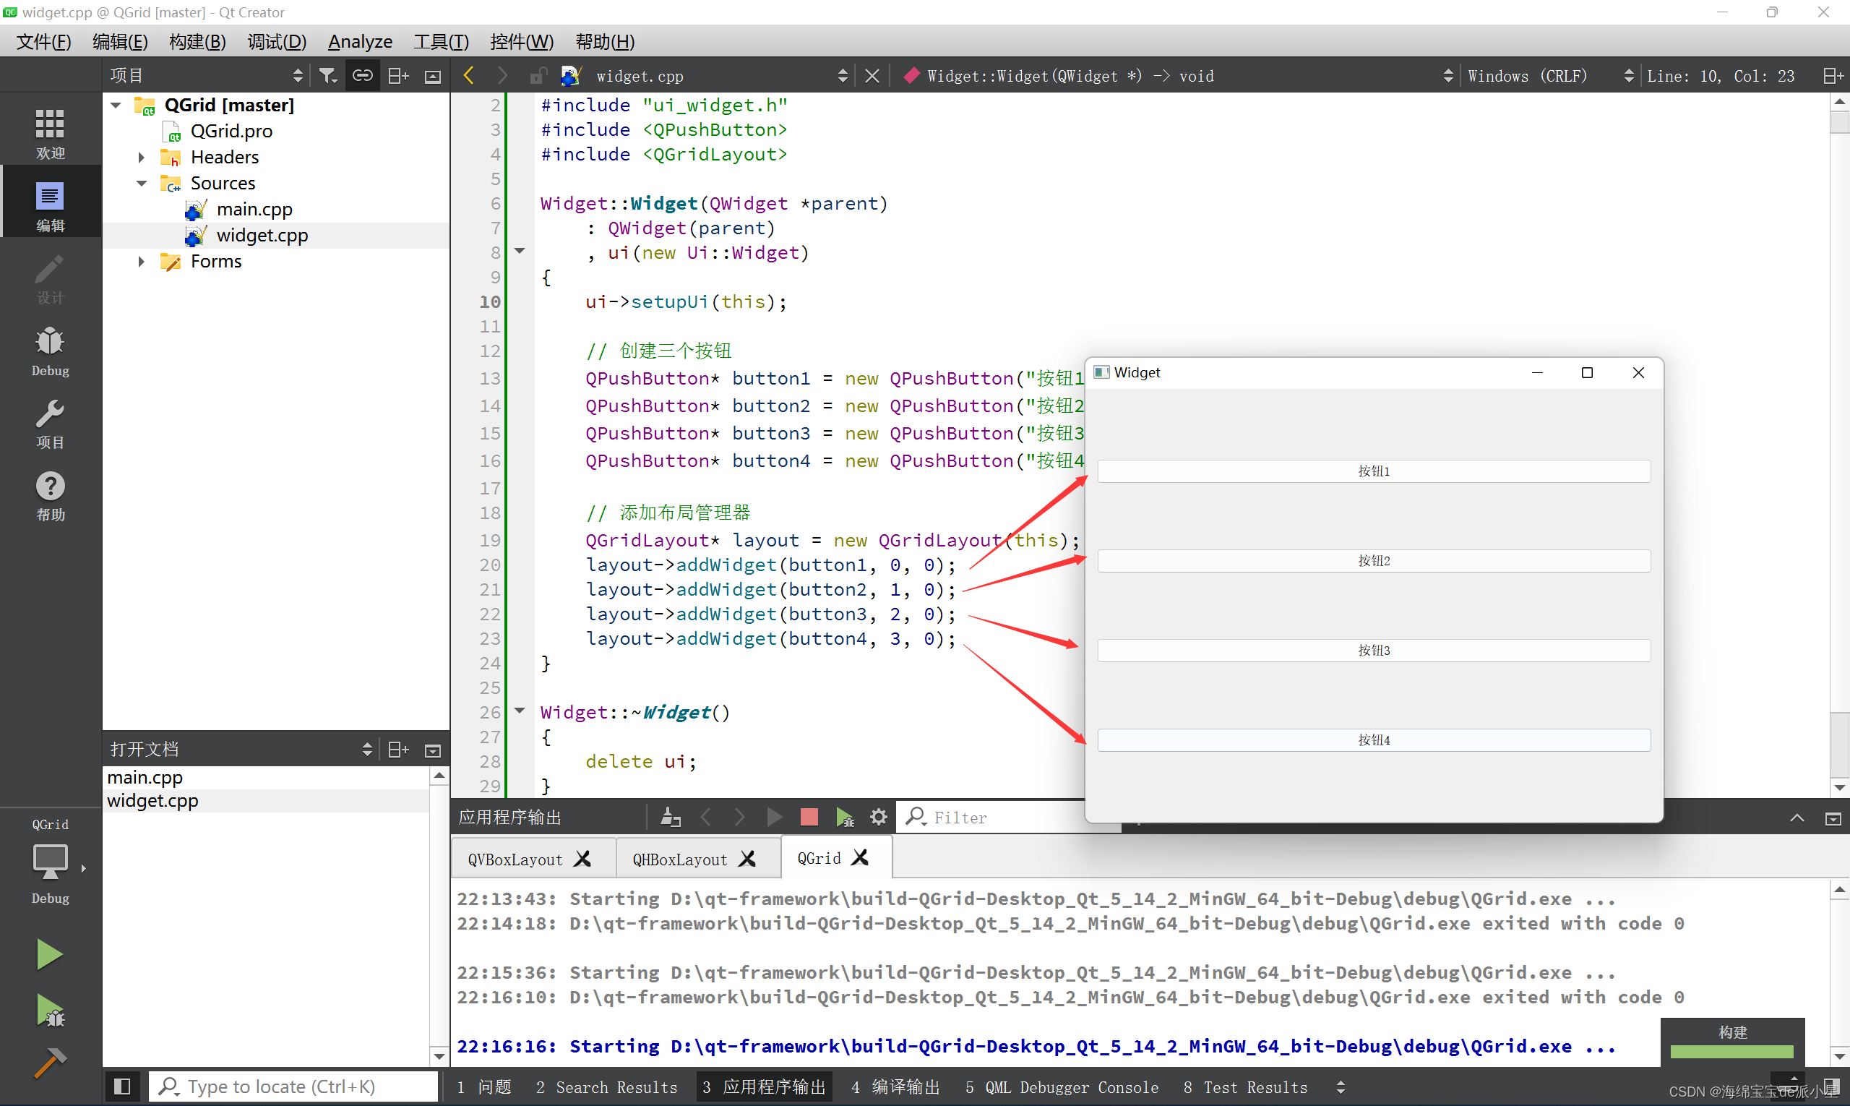This screenshot has width=1850, height=1106.
Task: Attach debugger with bug-run icon in output toolbar
Action: tap(844, 817)
